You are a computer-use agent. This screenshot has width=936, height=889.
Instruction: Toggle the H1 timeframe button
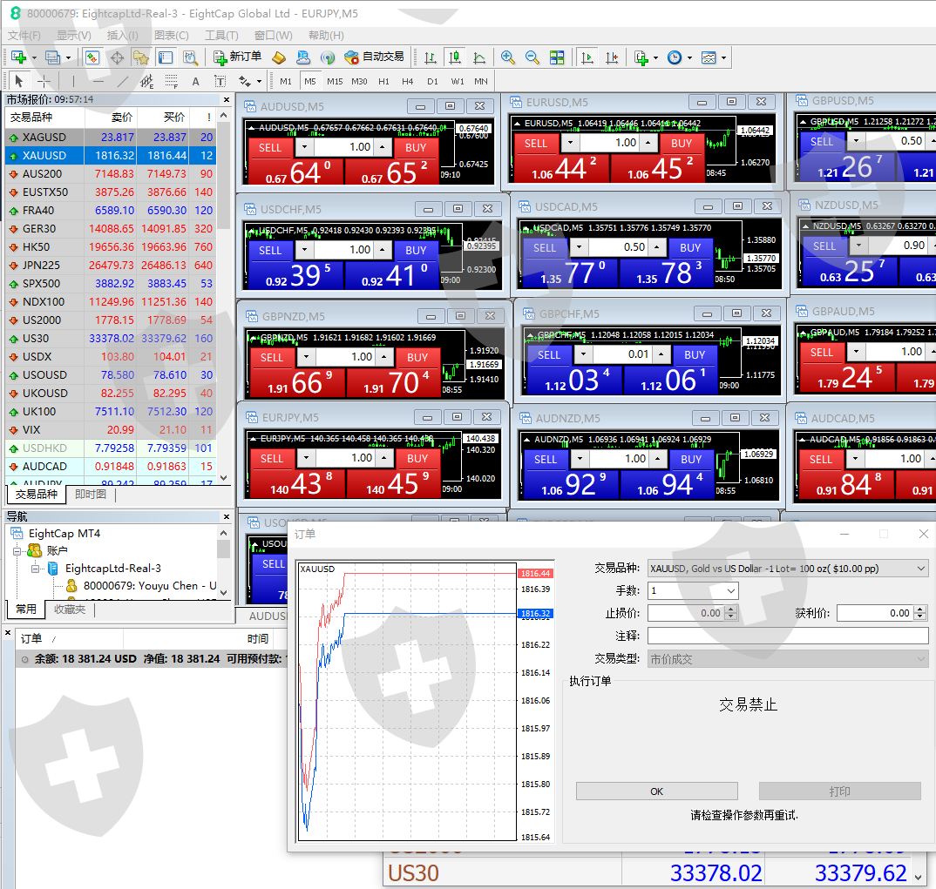click(383, 81)
